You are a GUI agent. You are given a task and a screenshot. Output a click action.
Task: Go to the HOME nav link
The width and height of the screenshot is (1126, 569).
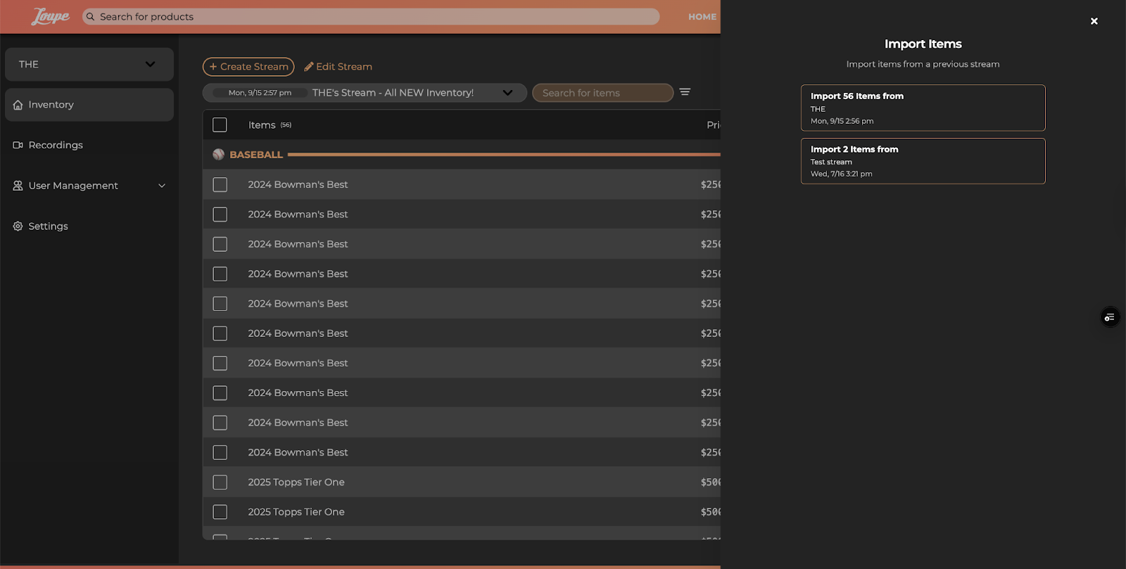(x=702, y=17)
